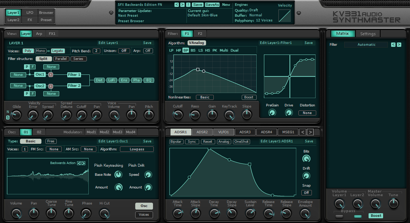Adjust the Attack Time knob
The image size is (410, 223).
click(177, 214)
